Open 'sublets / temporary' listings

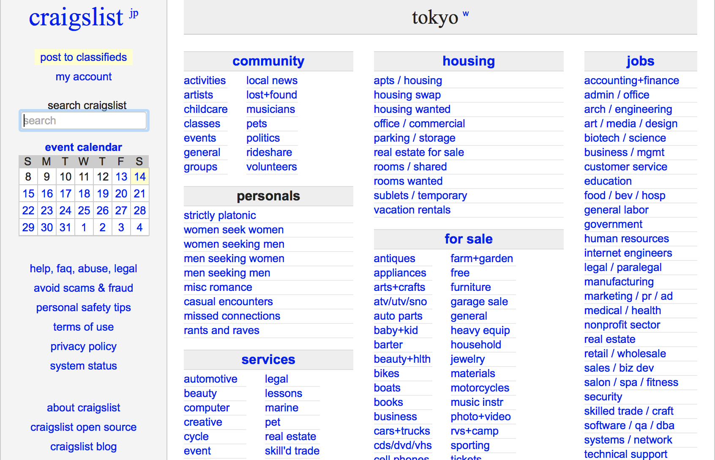coord(420,195)
